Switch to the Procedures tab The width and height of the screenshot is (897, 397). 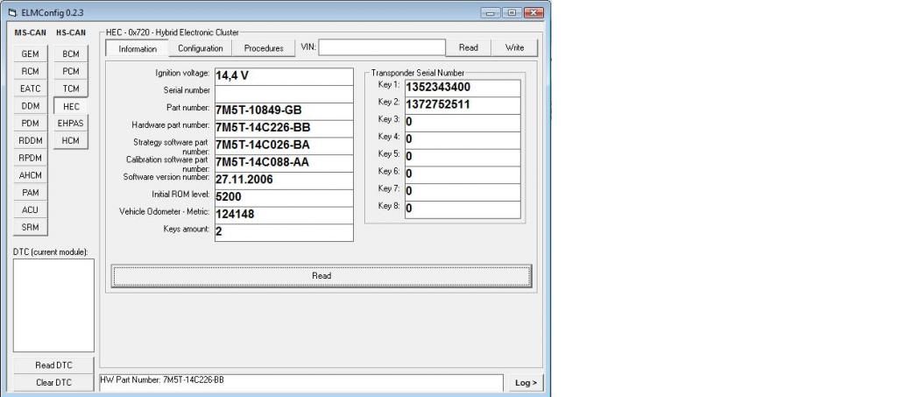pyautogui.click(x=264, y=48)
